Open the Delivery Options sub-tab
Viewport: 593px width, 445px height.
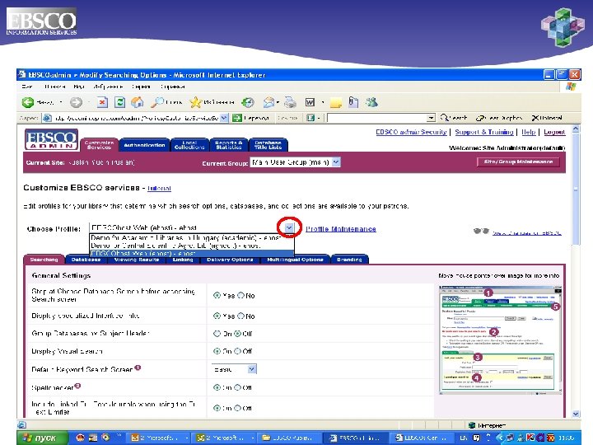(x=230, y=260)
